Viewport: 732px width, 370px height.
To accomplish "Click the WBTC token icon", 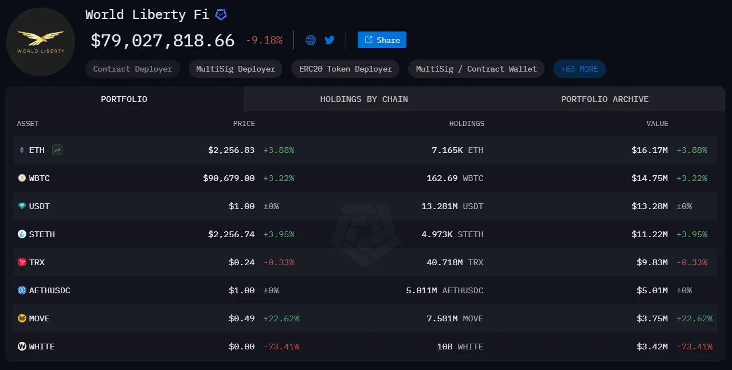I will 22,178.
